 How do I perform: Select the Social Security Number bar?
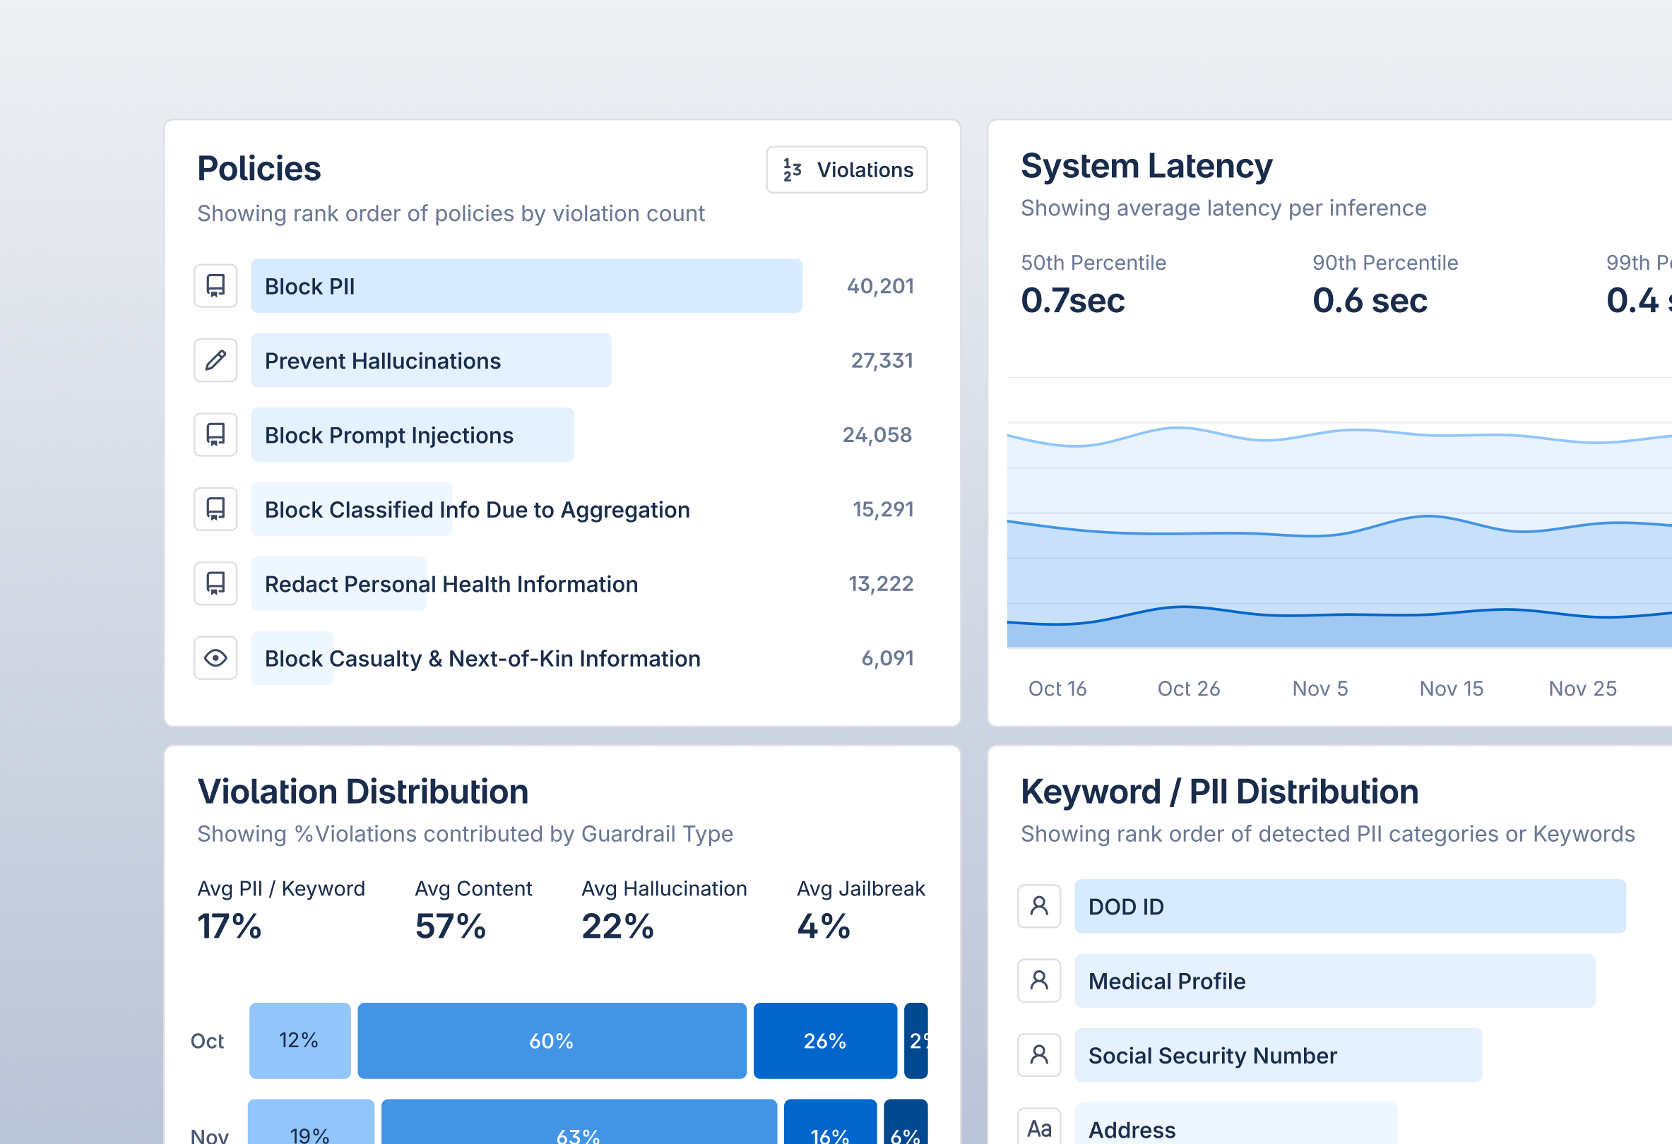pos(1279,1055)
